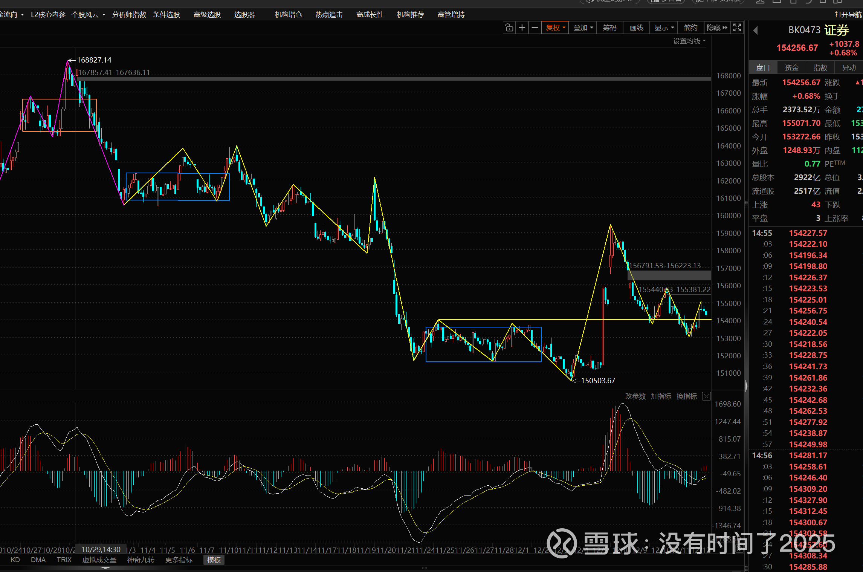Expand the 显示 display dropdown
This screenshot has height=572, width=863.
[x=664, y=28]
